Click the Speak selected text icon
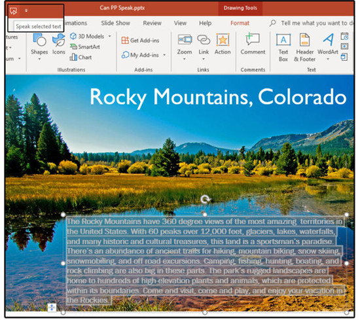Screen dimensions: 360x320 pyautogui.click(x=13, y=10)
